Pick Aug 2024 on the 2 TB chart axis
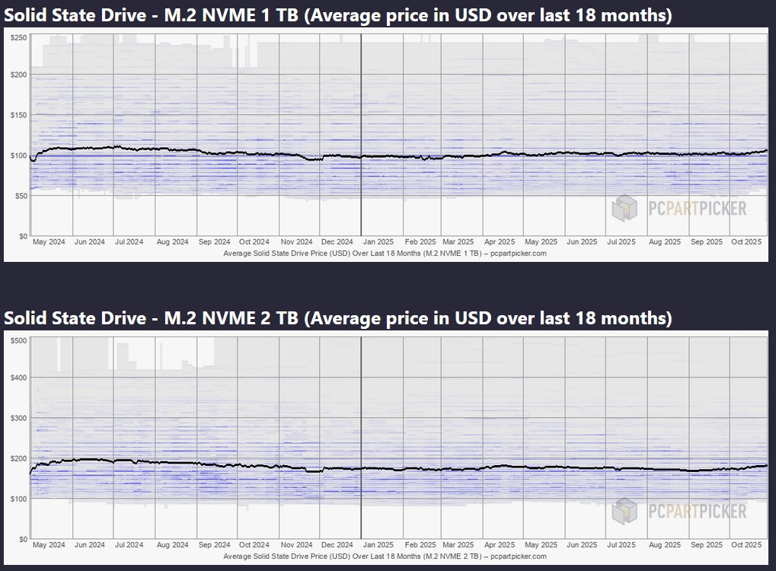This screenshot has width=776, height=571. tap(173, 545)
